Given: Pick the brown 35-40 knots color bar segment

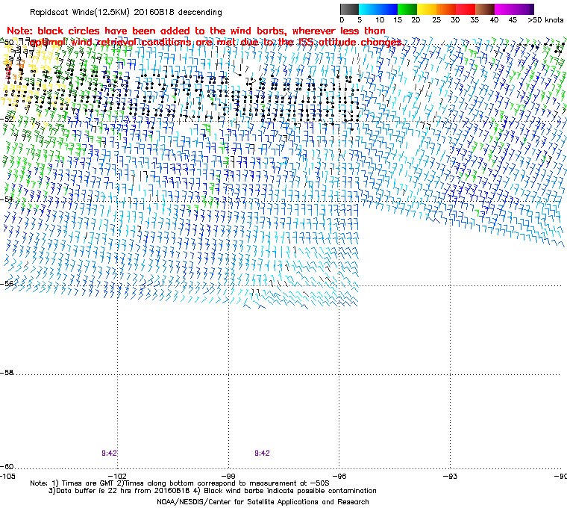Looking at the screenshot, I should pyautogui.click(x=485, y=9).
